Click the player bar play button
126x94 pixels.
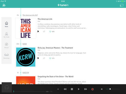(78, 89)
